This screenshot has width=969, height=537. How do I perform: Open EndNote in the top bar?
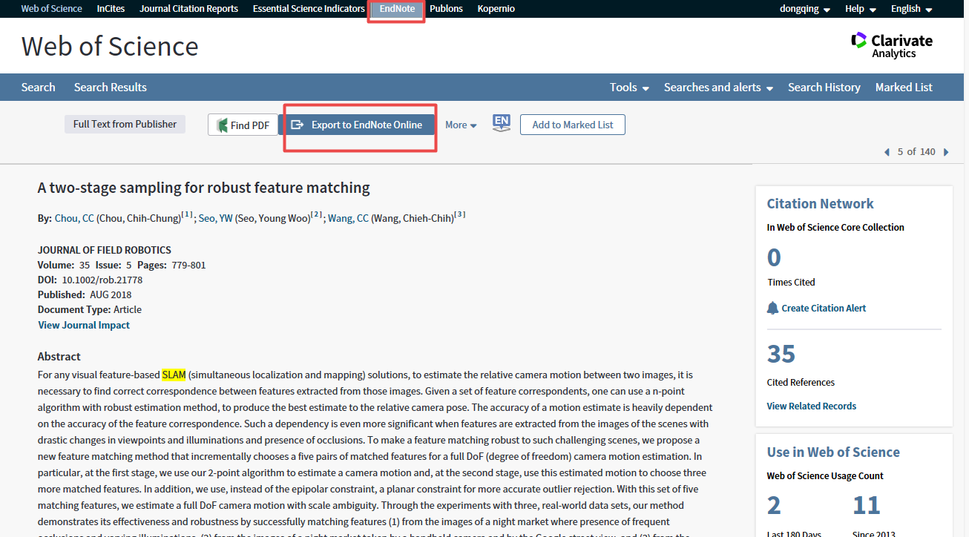coord(397,9)
